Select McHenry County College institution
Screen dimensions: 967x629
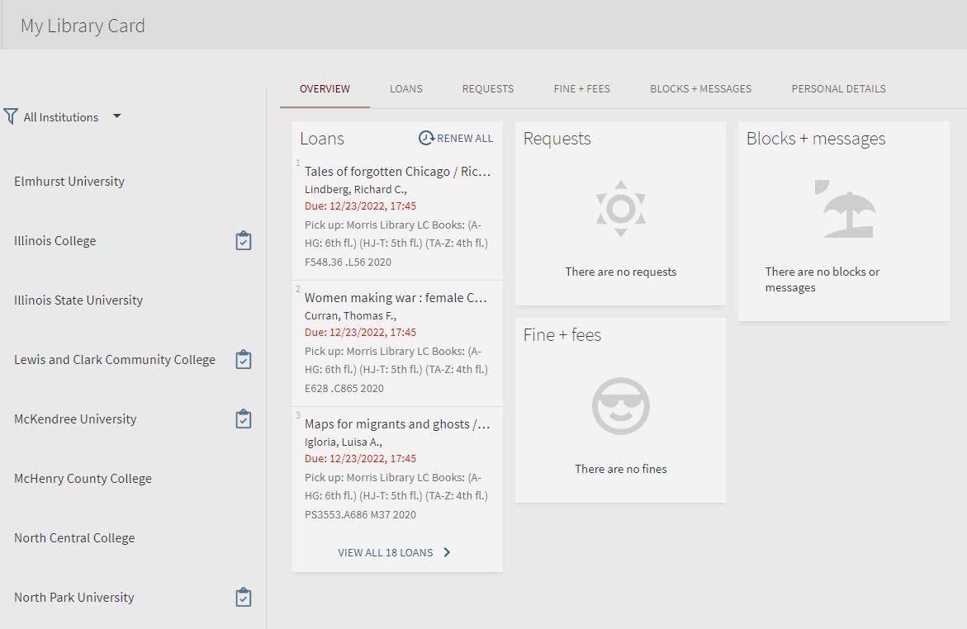point(83,479)
